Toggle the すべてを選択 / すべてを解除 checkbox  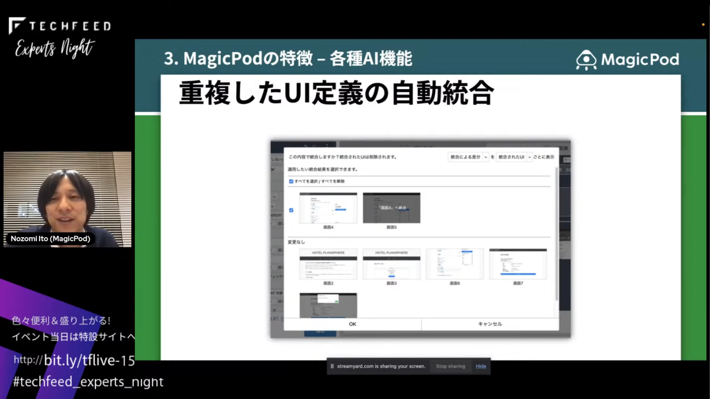[x=291, y=181]
